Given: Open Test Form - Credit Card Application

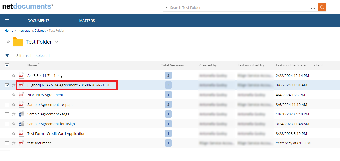Looking at the screenshot, I should [56, 134].
